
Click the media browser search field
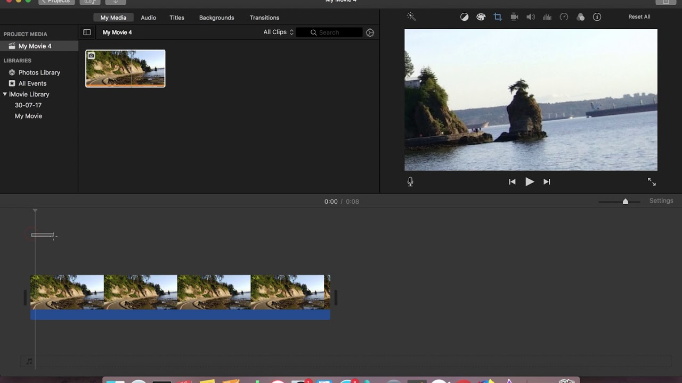click(x=329, y=32)
